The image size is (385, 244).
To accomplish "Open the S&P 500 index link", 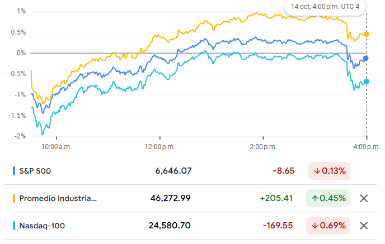I will pyautogui.click(x=35, y=171).
